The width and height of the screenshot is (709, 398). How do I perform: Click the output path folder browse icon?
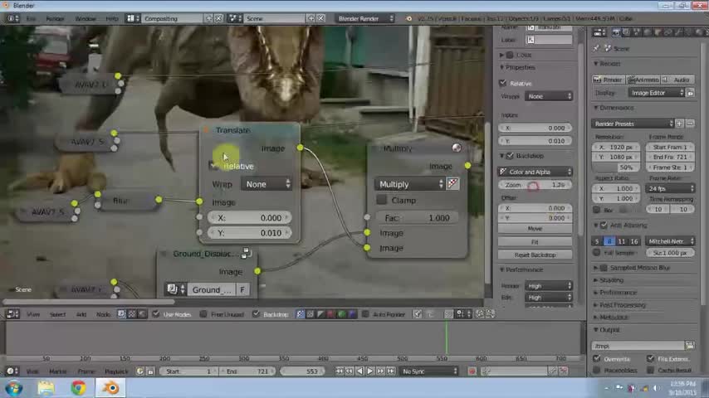(690, 346)
